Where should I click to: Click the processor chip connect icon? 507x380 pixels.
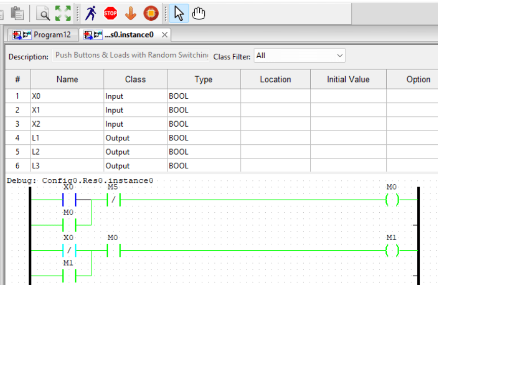[x=151, y=13]
